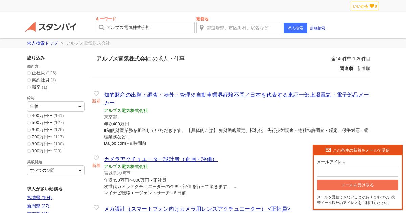Filter by location 新潟県 (27)
The height and width of the screenshot is (213, 406).
38,206
